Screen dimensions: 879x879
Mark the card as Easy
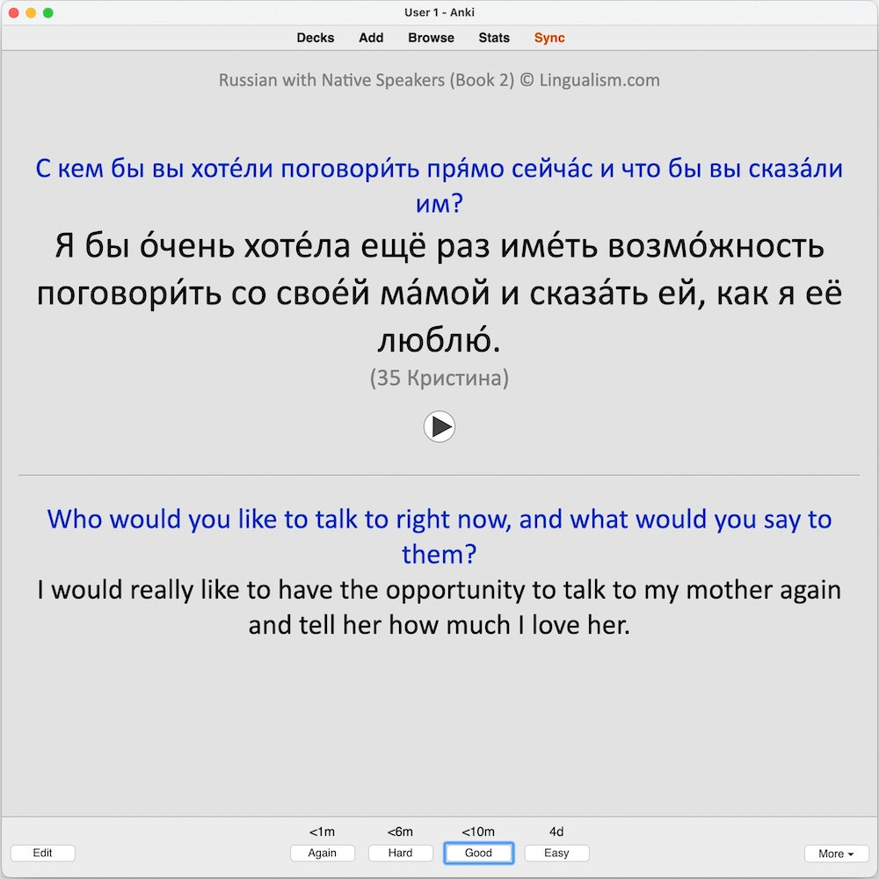point(556,853)
